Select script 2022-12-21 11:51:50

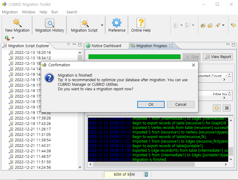tap(33, 162)
